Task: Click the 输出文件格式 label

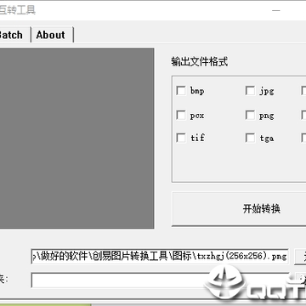Action: 200,61
